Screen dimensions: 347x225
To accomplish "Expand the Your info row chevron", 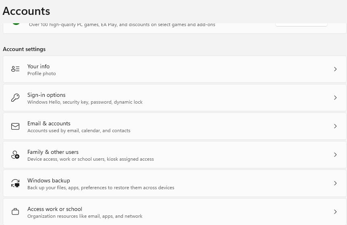I will coord(335,69).
